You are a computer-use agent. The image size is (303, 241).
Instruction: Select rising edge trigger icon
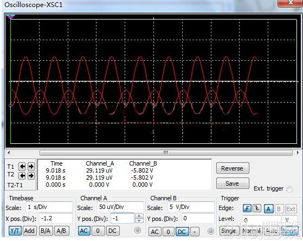pyautogui.click(x=247, y=208)
